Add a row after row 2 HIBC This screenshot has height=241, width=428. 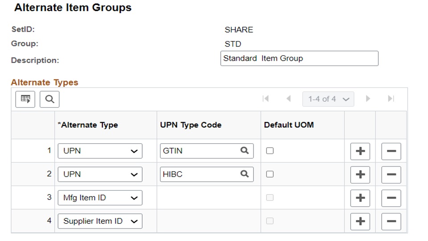(x=360, y=175)
